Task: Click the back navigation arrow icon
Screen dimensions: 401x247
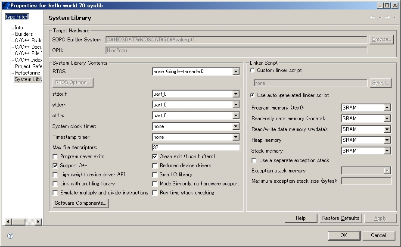Action: [x=373, y=18]
